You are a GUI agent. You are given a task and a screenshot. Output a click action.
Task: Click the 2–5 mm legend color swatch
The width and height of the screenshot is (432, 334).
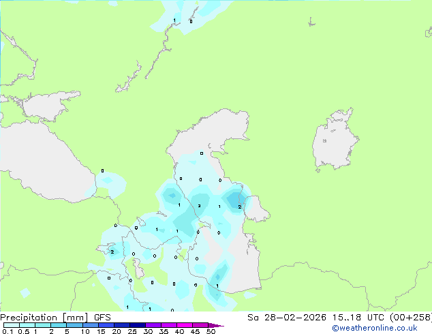click(59, 325)
